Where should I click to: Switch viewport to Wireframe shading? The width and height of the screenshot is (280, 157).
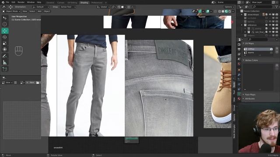click(220, 11)
